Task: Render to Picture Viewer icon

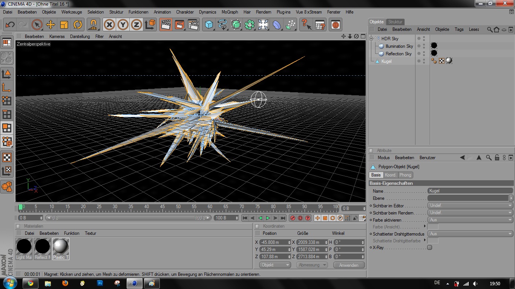Action: pyautogui.click(x=179, y=25)
